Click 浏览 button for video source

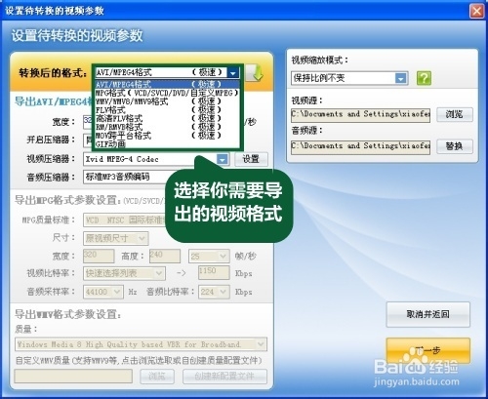[x=455, y=114]
